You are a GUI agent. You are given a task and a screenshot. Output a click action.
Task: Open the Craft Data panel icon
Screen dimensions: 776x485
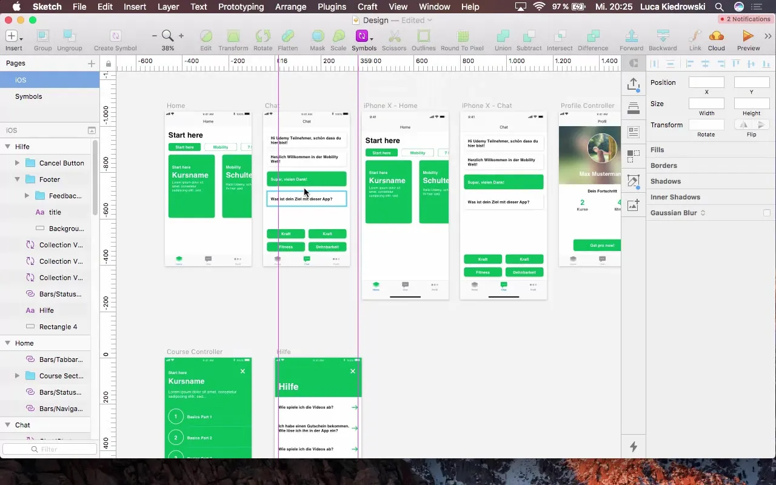click(634, 131)
